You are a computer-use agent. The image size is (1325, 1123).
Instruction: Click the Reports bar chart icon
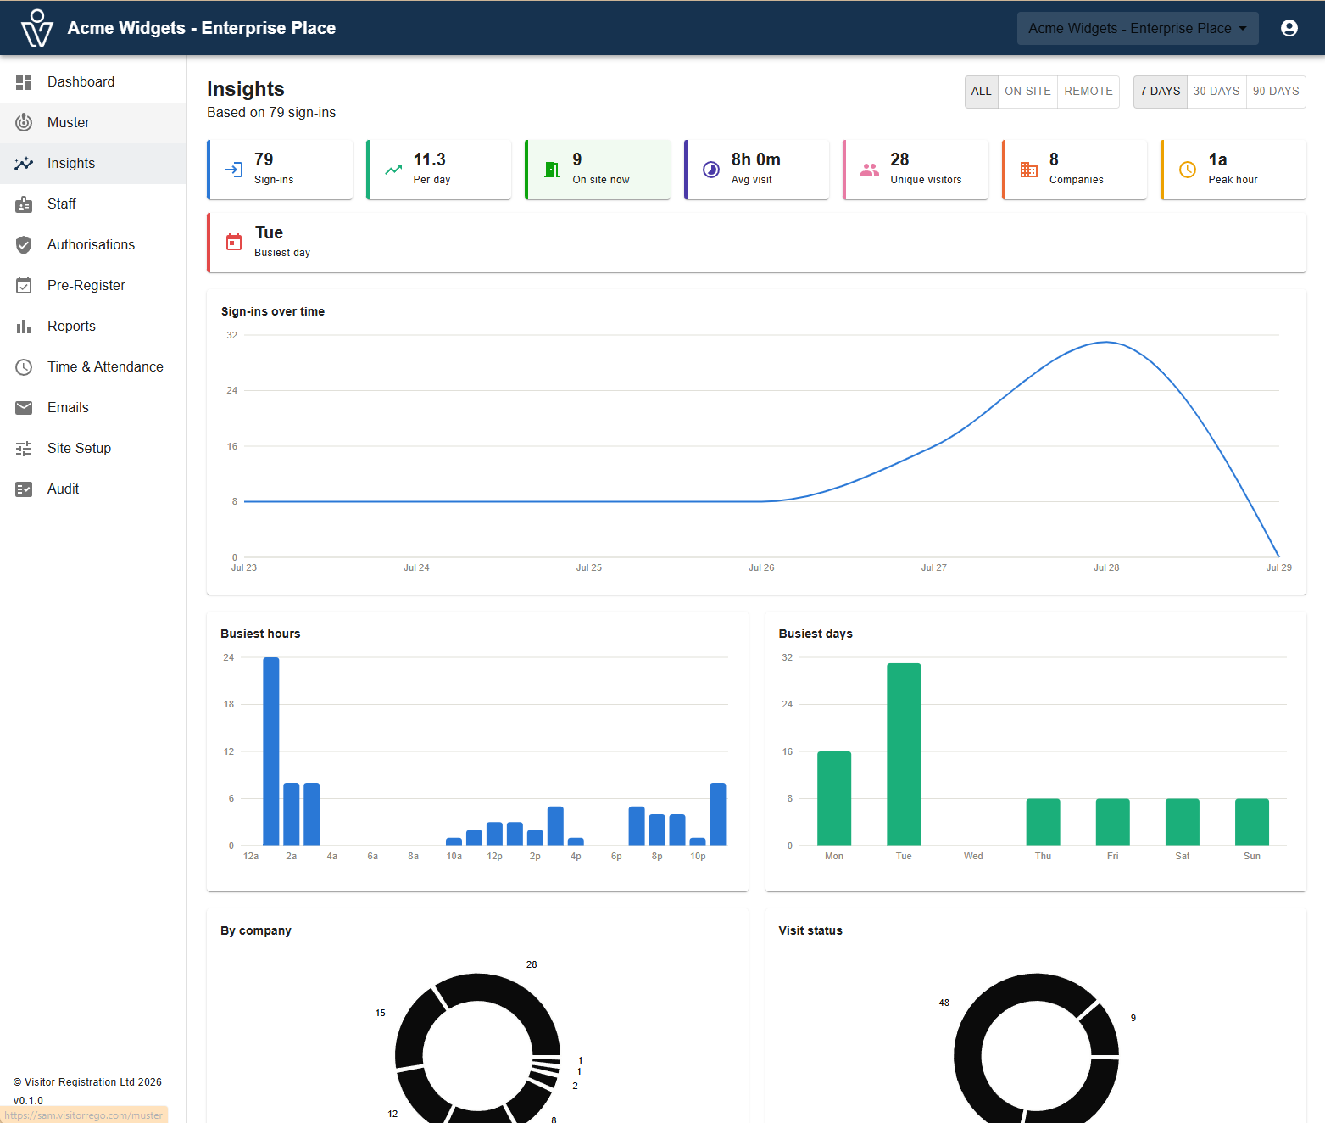pyautogui.click(x=24, y=327)
